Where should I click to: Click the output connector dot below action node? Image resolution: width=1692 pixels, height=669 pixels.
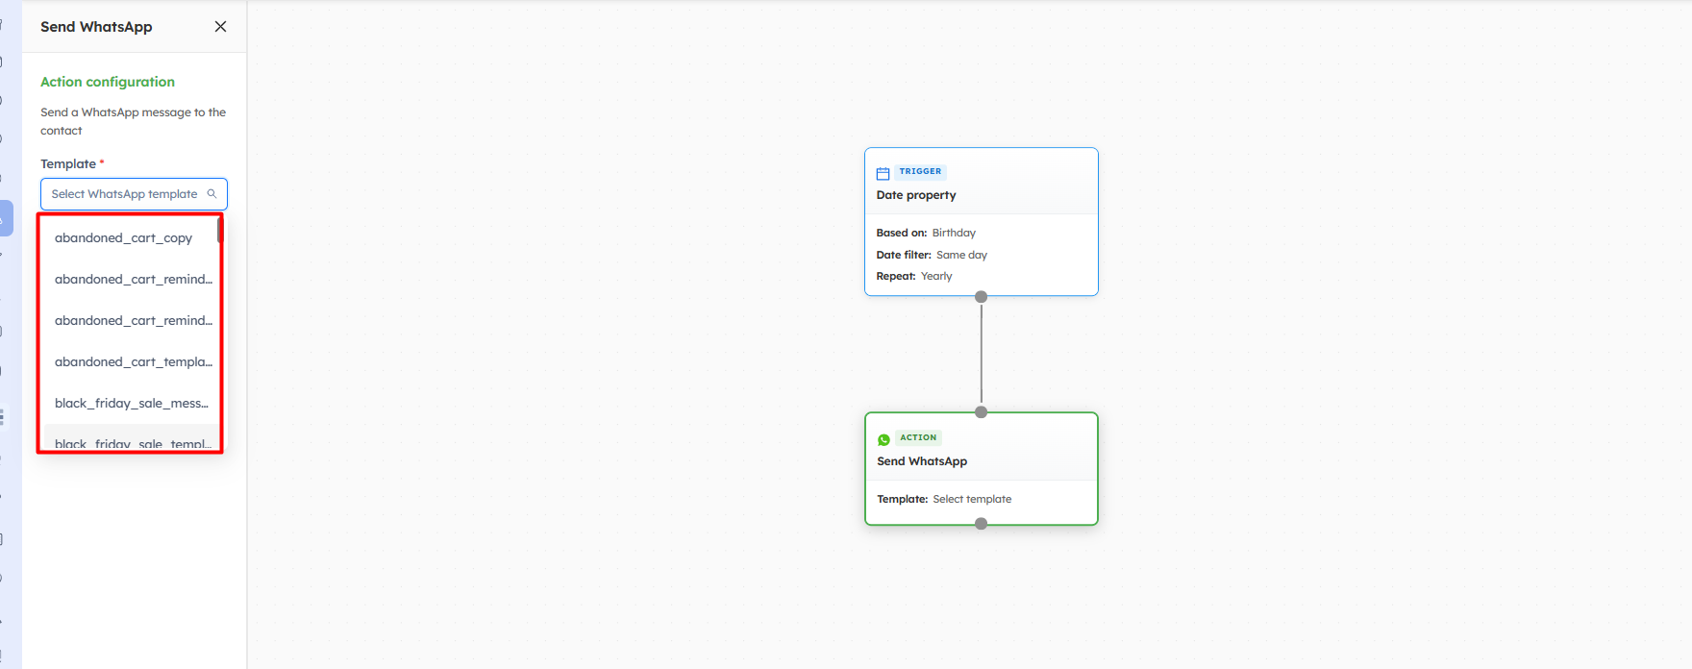pyautogui.click(x=981, y=524)
